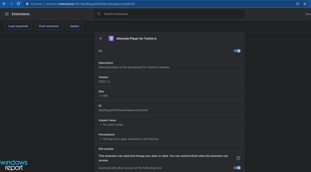The image size is (311, 172).
Task: Toggle automatically allow access on sites
Action: pyautogui.click(x=237, y=168)
